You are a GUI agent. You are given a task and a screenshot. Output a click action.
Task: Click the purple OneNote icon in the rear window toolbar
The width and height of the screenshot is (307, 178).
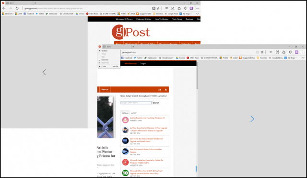(x=191, y=8)
